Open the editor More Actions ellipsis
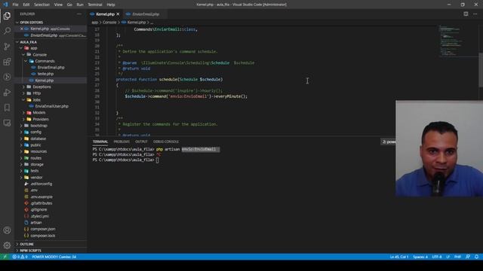Screen dimensions: 483x271 (475, 14)
